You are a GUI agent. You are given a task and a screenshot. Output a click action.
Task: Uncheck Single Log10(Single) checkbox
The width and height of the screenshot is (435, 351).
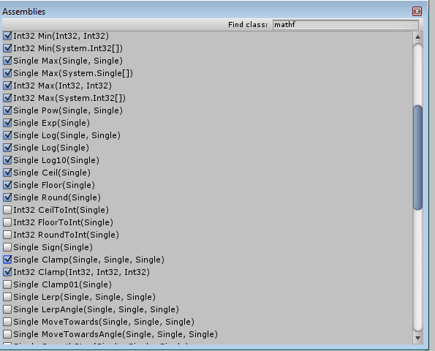(7, 160)
